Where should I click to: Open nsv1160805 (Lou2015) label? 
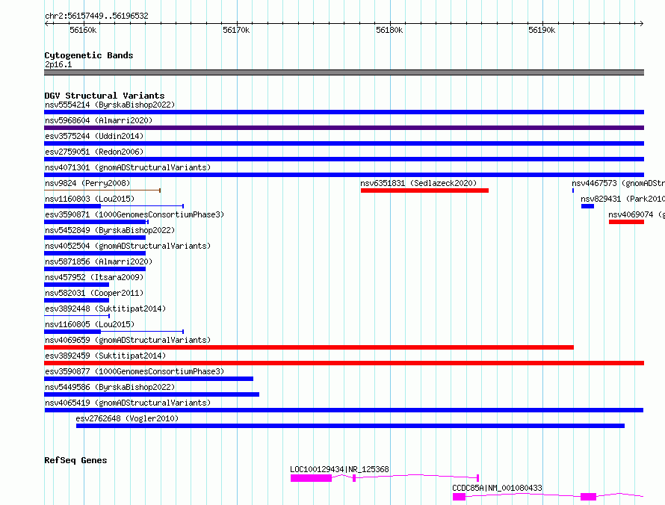[90, 324]
